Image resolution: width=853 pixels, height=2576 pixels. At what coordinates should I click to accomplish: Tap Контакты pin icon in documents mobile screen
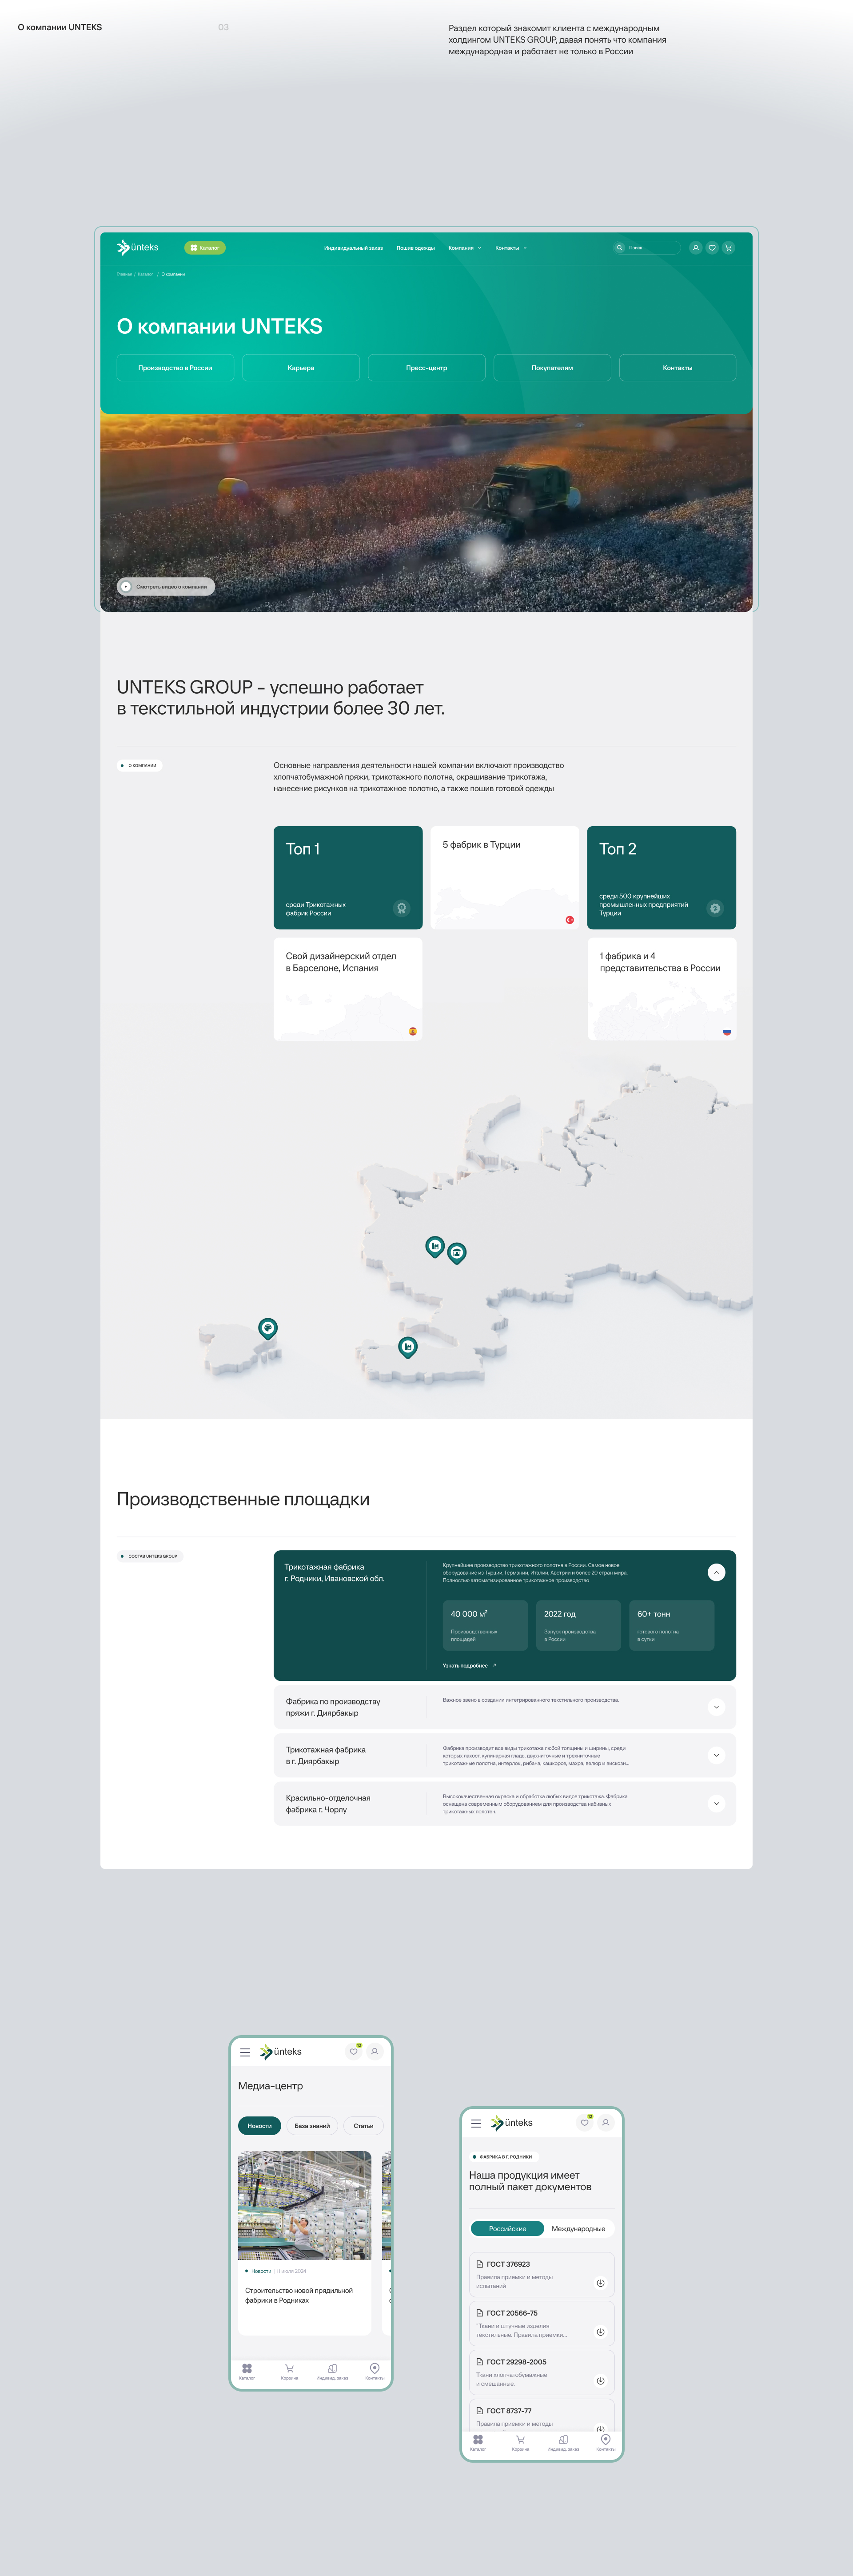coord(605,2440)
